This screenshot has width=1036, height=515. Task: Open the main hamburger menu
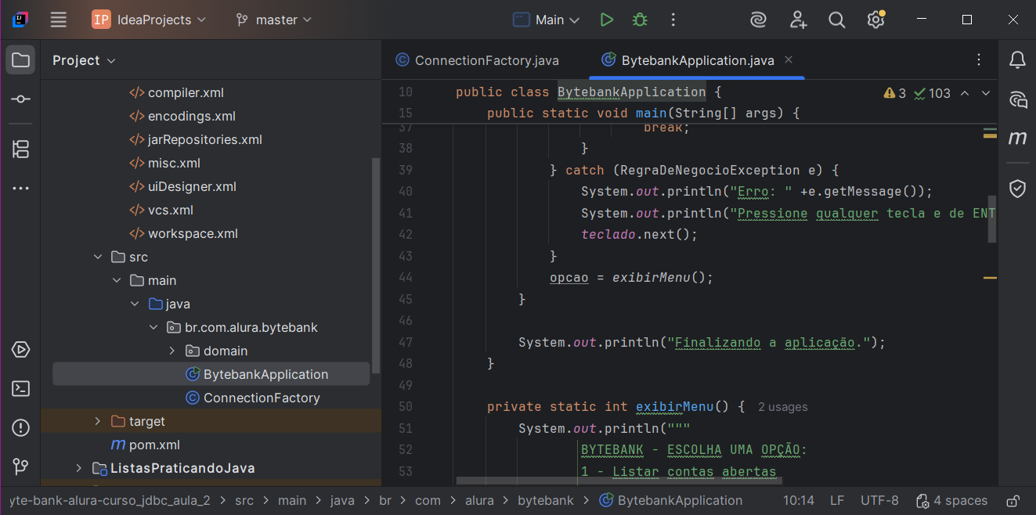[x=59, y=20]
